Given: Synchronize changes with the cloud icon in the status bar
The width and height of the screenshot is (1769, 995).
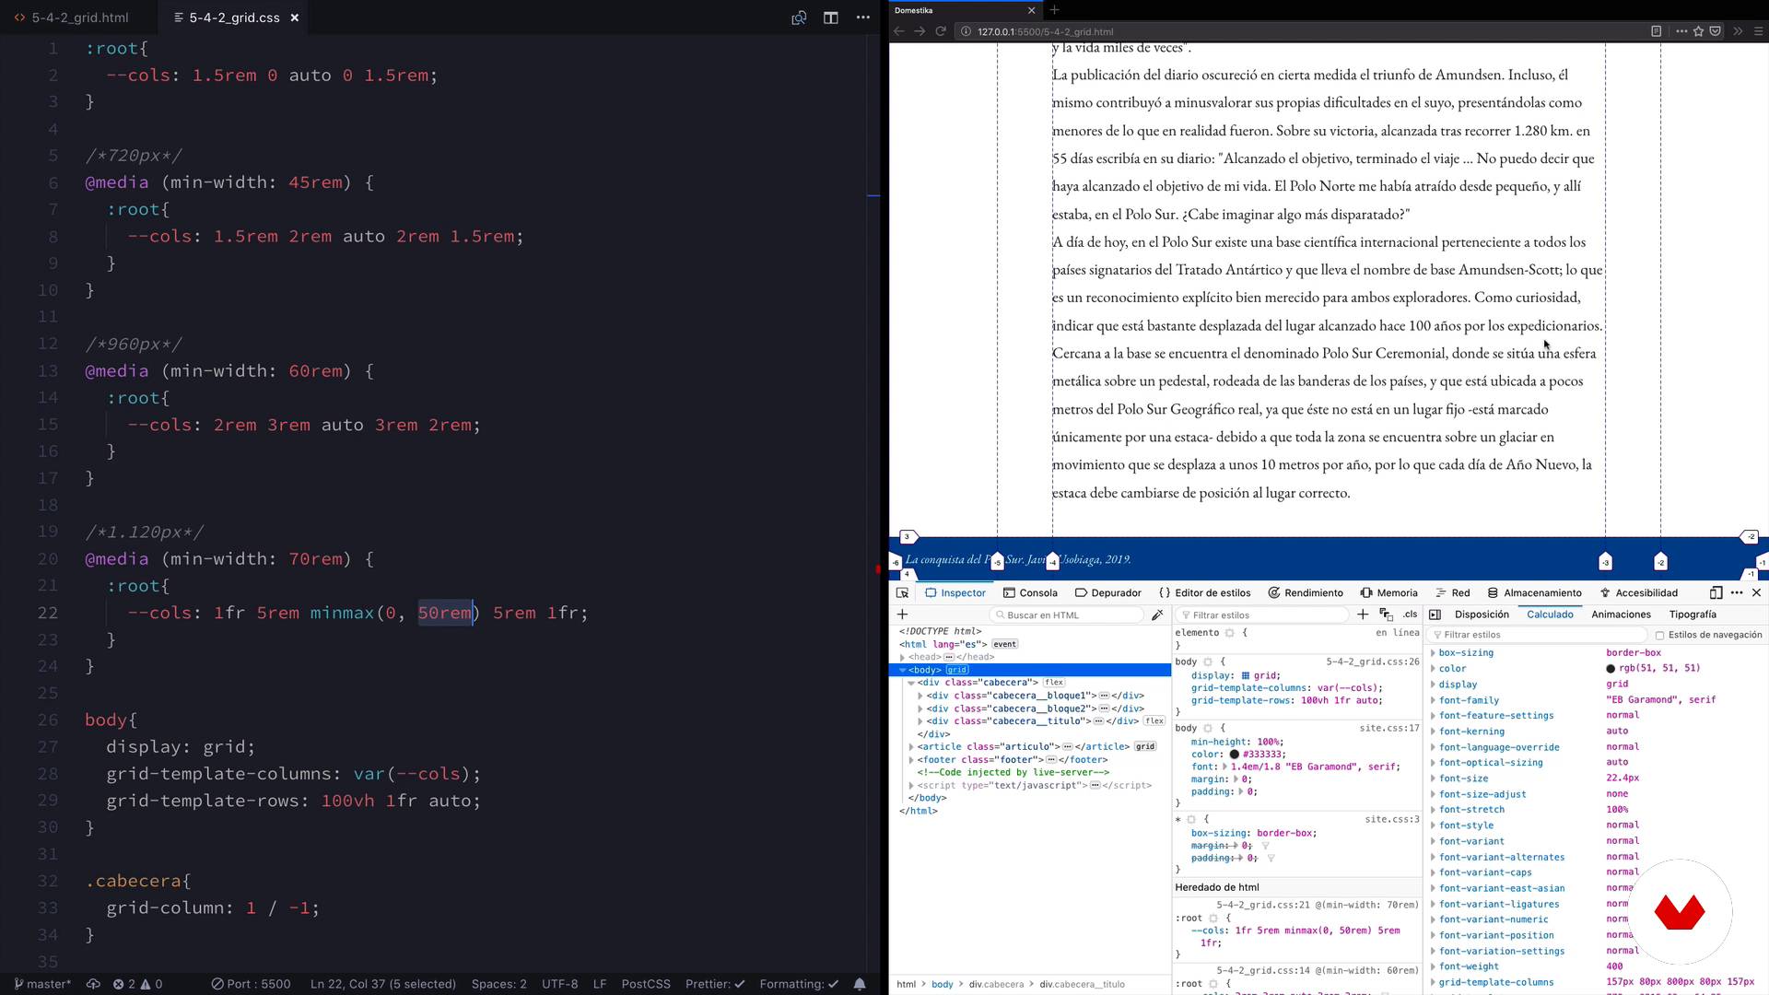Looking at the screenshot, I should point(93,984).
